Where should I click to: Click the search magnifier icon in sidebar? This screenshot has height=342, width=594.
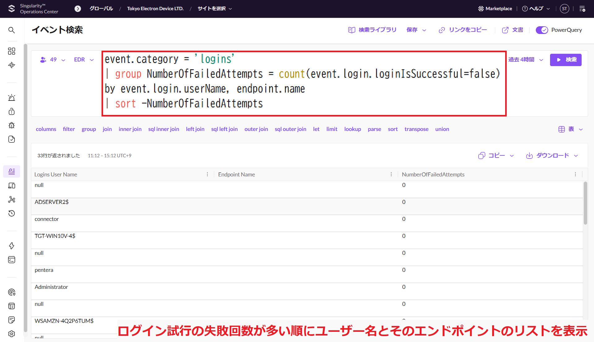[11, 30]
